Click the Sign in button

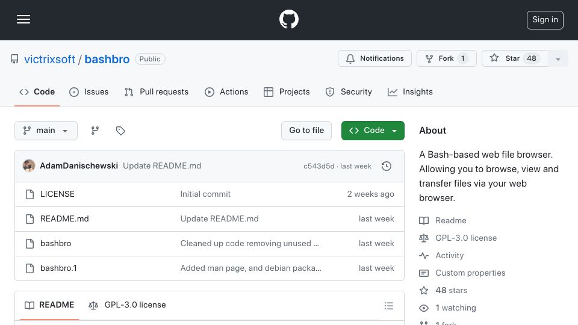coord(545,20)
